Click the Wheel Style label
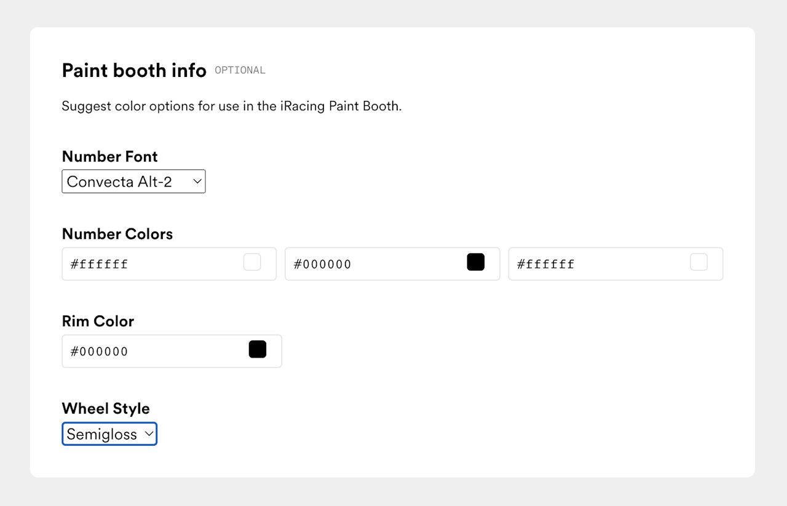The height and width of the screenshot is (506, 787). point(106,409)
